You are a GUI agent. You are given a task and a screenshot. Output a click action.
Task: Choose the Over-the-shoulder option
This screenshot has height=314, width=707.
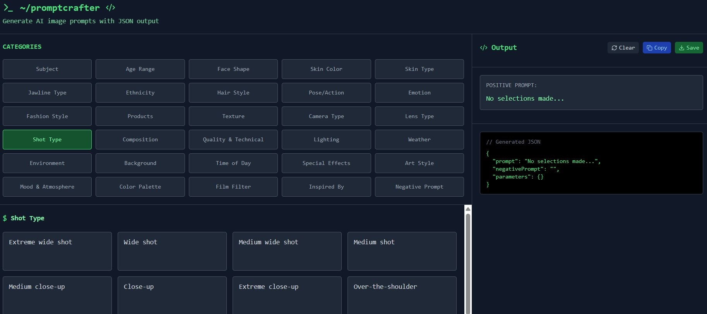(402, 295)
